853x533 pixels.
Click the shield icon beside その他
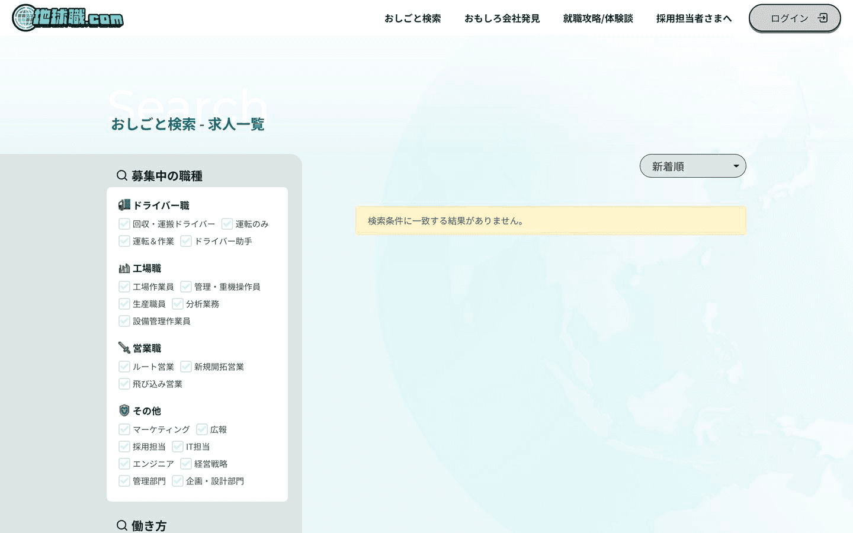point(124,410)
